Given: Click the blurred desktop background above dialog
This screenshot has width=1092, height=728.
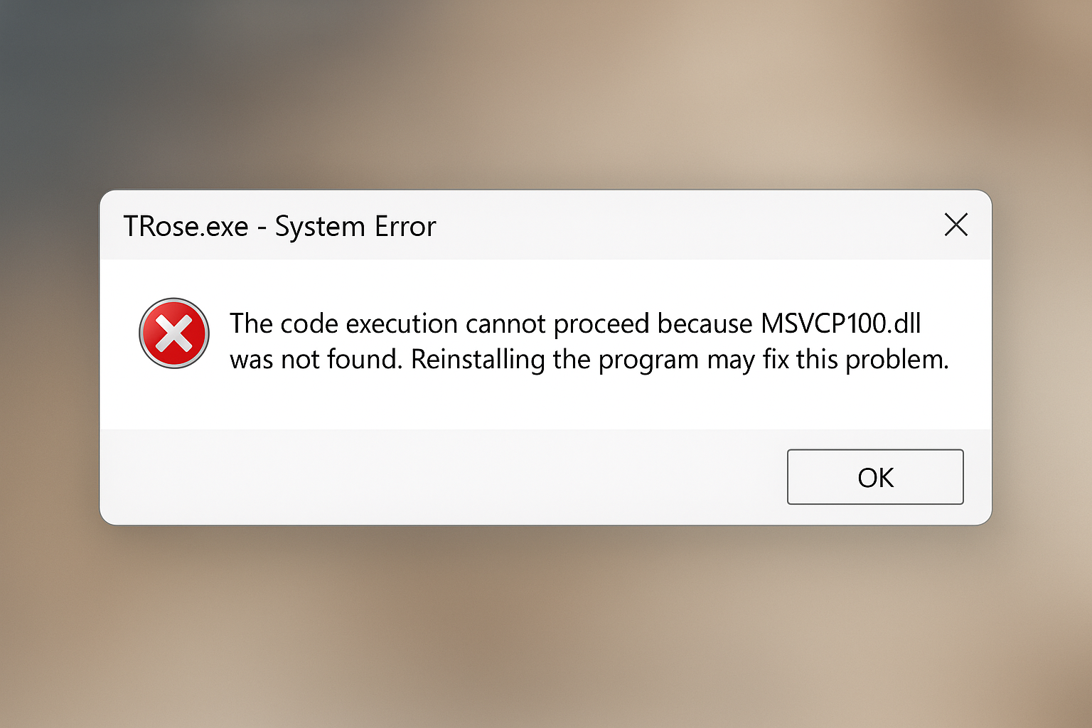Looking at the screenshot, I should tap(546, 92).
